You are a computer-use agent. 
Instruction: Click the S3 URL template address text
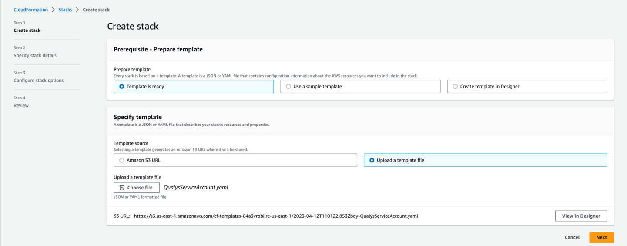276,216
